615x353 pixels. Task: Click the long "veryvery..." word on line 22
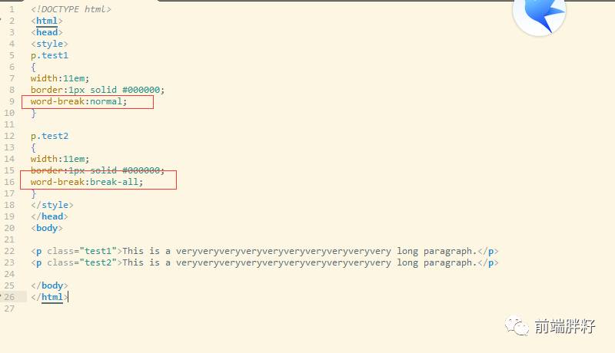coord(284,251)
